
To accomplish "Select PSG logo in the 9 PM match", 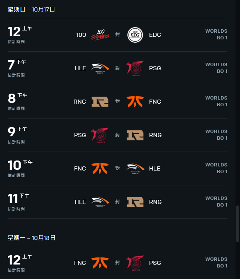I will click(100, 135).
